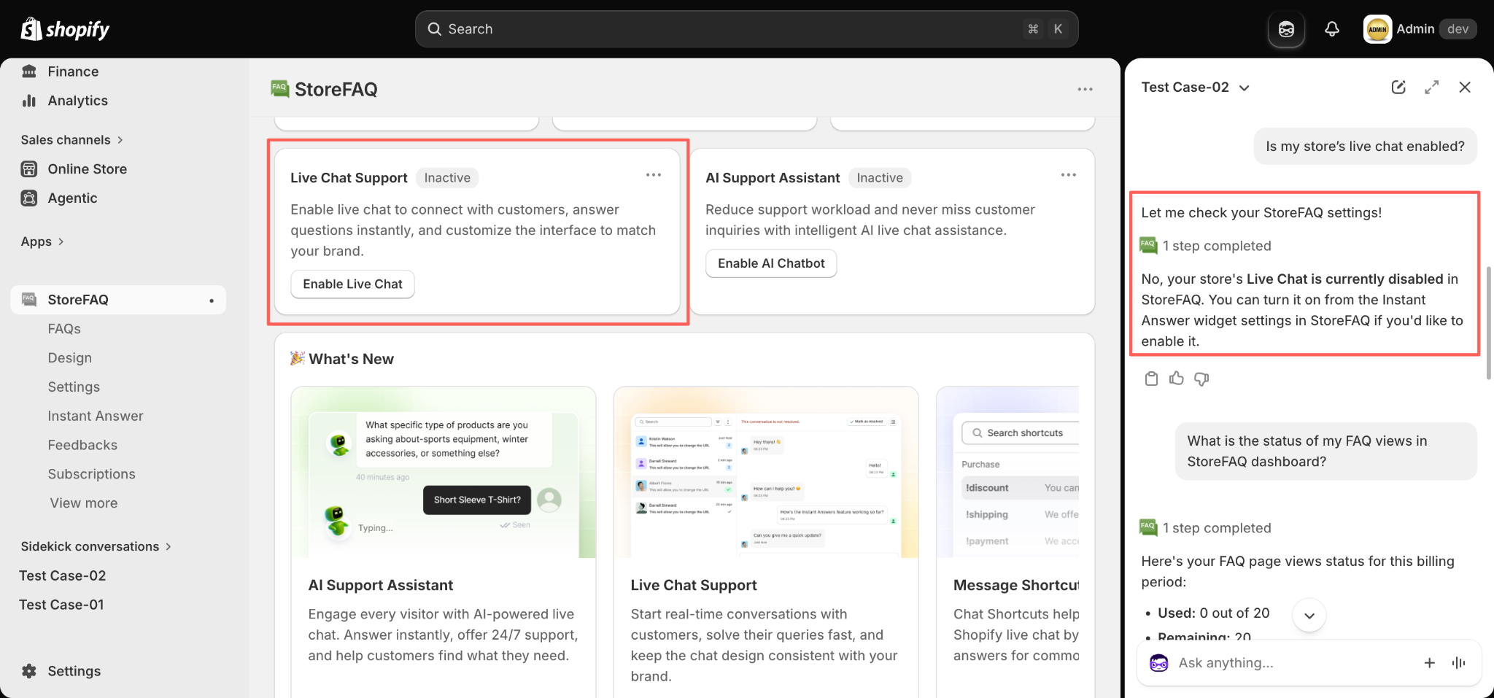Jump to latest message with down chevron
1494x698 pixels.
[x=1309, y=616]
